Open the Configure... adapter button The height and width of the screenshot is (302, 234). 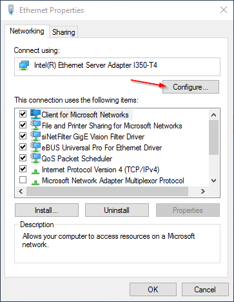191,87
